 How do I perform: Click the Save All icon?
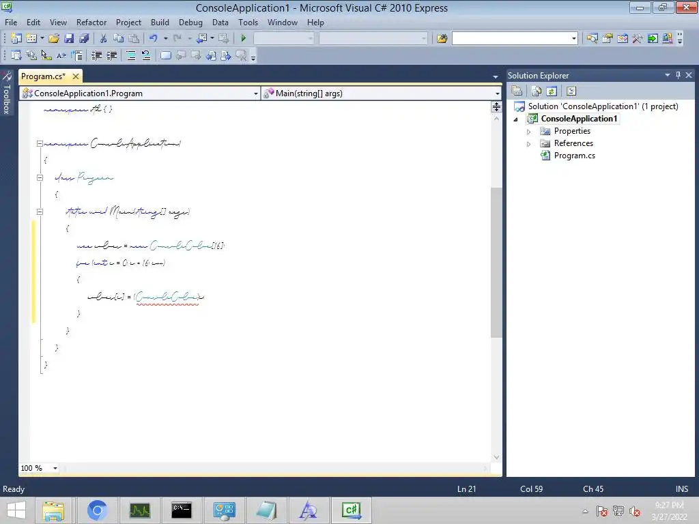click(84, 38)
